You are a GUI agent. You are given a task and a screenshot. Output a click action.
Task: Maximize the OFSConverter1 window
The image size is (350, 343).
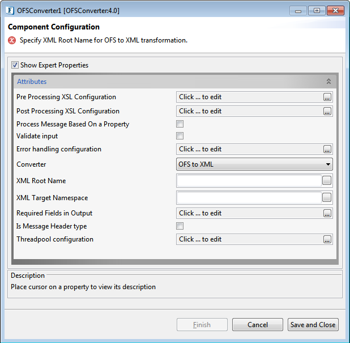coord(317,11)
